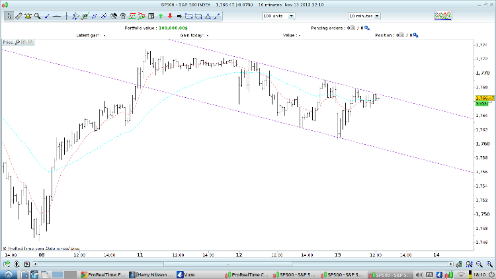
Task: Click the power button in system tray
Action: 491,274
